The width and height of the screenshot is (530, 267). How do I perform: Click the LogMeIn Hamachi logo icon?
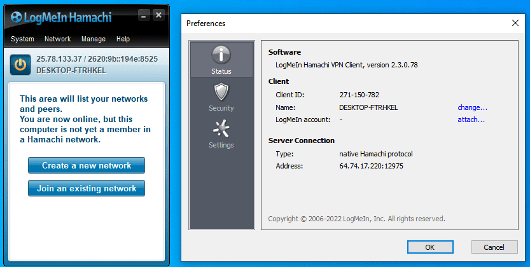point(17,17)
